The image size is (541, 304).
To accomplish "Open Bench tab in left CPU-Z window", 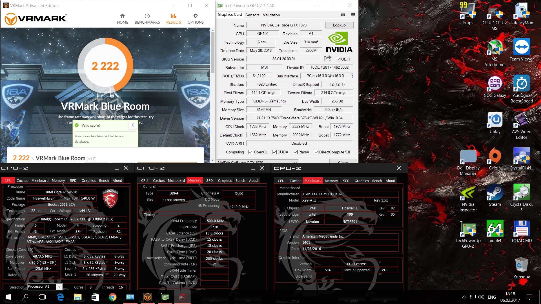I will coord(104,180).
